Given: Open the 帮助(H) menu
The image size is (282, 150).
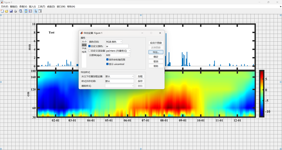Looking at the screenshot, I should (x=71, y=7).
